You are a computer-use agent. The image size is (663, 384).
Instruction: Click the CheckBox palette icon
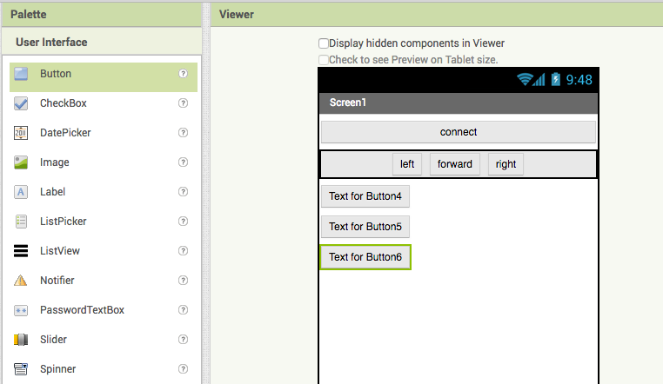click(x=22, y=103)
